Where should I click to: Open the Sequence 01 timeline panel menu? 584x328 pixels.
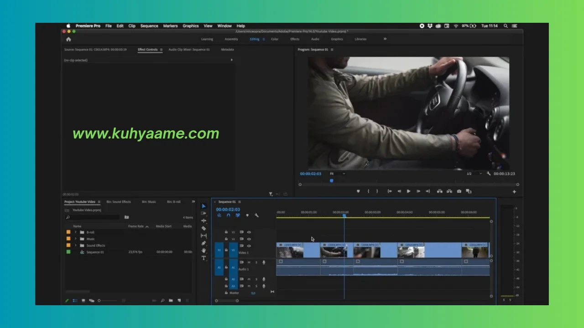(240, 202)
